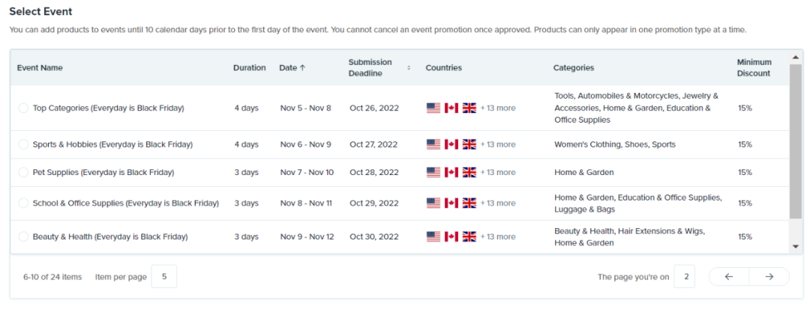
Task: Choose the Pet Supplies event radio button
Action: [23, 173]
